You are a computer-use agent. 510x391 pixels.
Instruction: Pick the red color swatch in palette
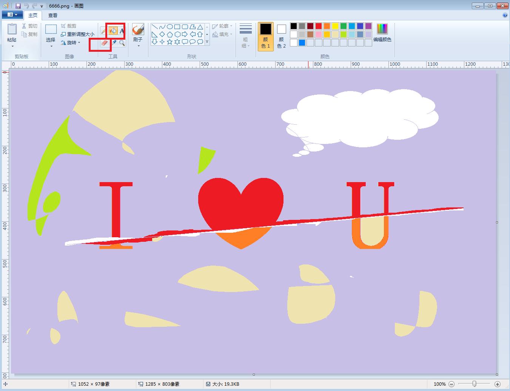pos(319,26)
